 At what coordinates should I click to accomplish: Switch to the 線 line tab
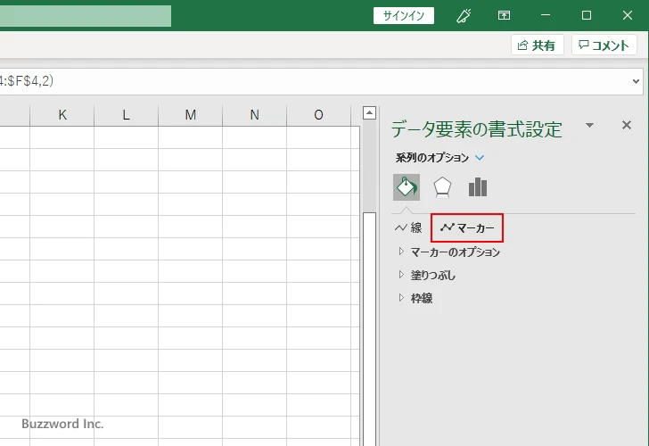point(408,227)
